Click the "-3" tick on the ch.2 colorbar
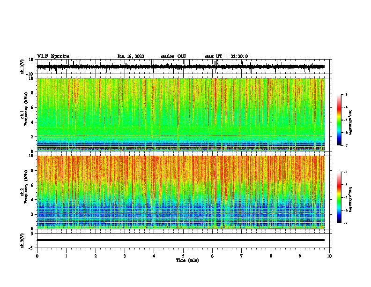Image resolution: width=371 pixels, height=287 pixels. (x=346, y=172)
